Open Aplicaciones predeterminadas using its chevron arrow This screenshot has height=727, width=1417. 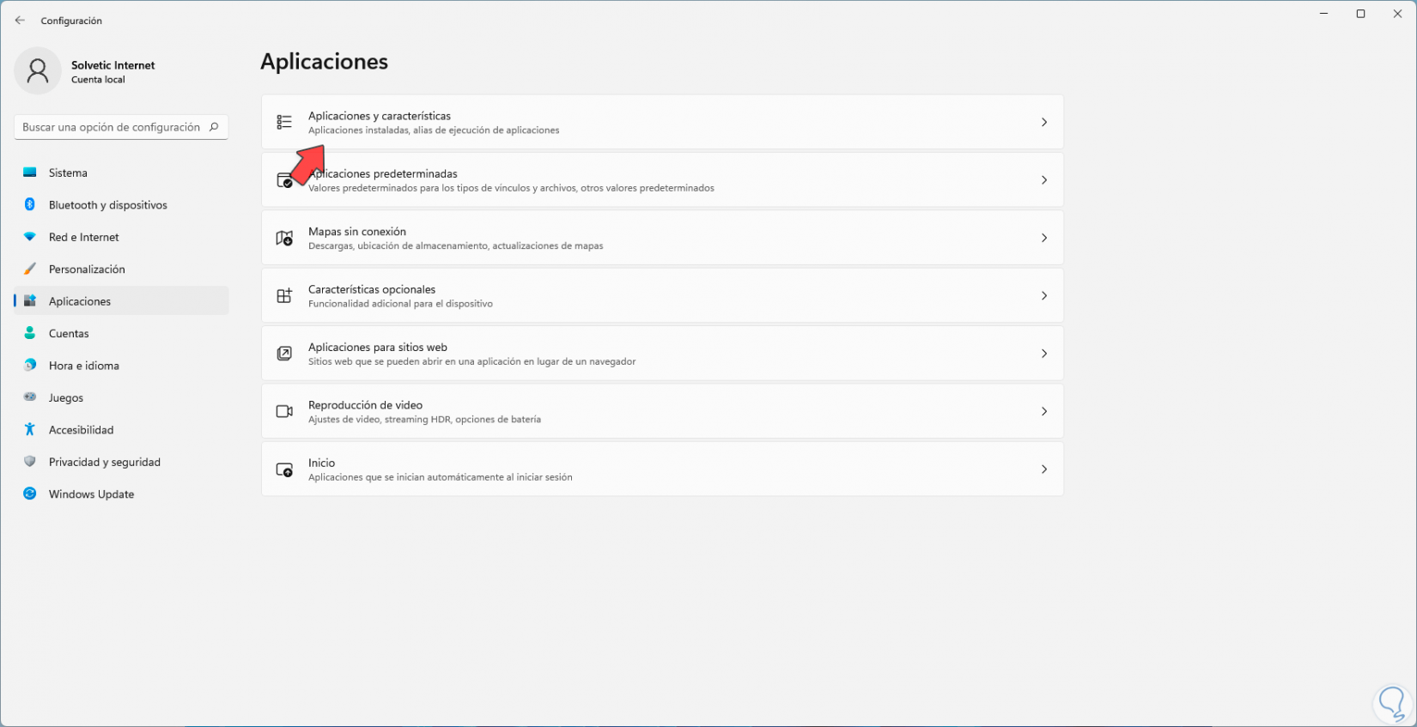point(1044,180)
